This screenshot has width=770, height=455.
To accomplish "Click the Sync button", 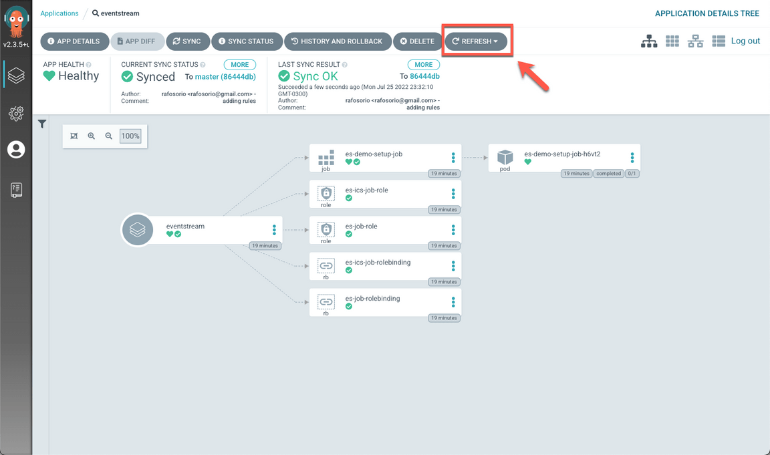I will click(x=187, y=41).
